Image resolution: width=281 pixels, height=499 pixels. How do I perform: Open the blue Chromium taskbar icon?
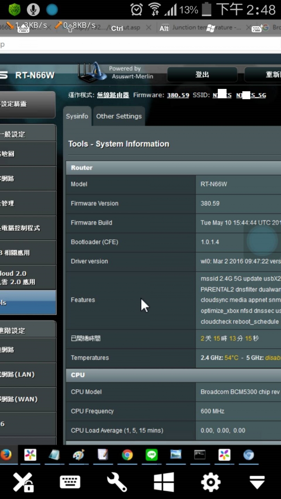point(249,455)
